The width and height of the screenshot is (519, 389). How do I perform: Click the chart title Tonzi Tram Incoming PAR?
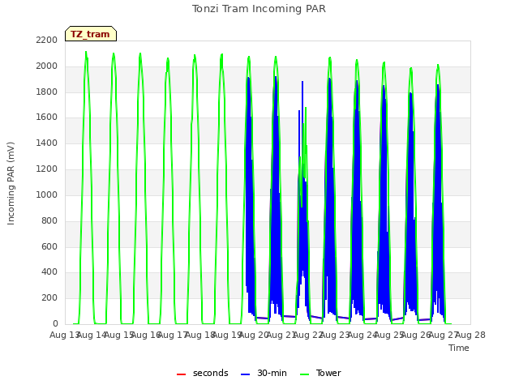click(x=259, y=9)
